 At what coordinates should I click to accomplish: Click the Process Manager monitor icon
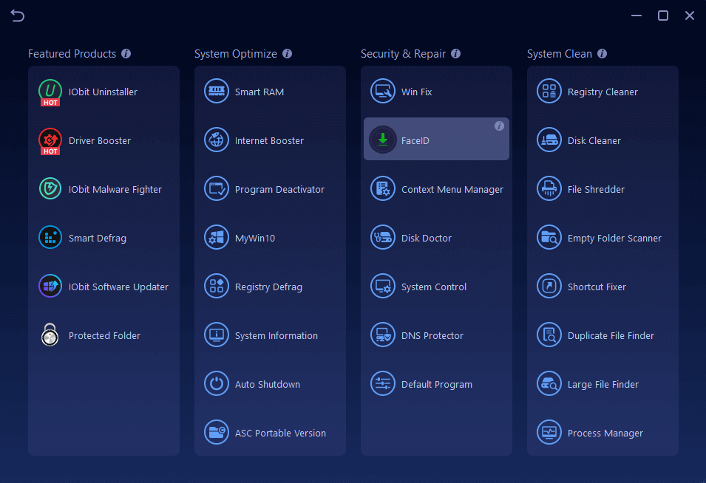point(549,433)
